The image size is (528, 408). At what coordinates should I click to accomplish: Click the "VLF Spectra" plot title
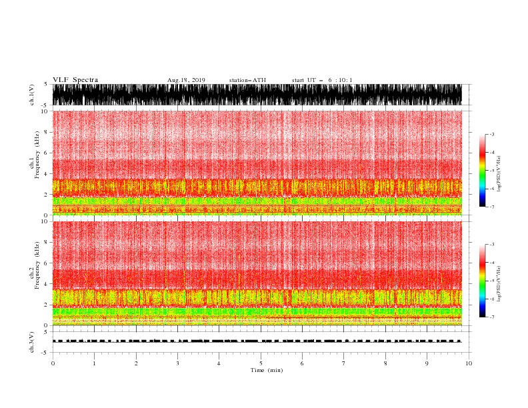click(x=75, y=80)
